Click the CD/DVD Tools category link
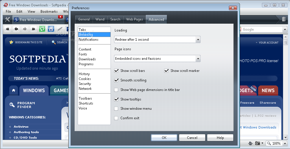The width and height of the screenshot is (290, 149). [25, 137]
